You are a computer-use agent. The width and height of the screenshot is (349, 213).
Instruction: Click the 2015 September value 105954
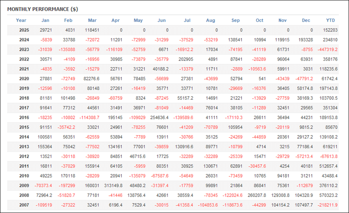(235, 127)
